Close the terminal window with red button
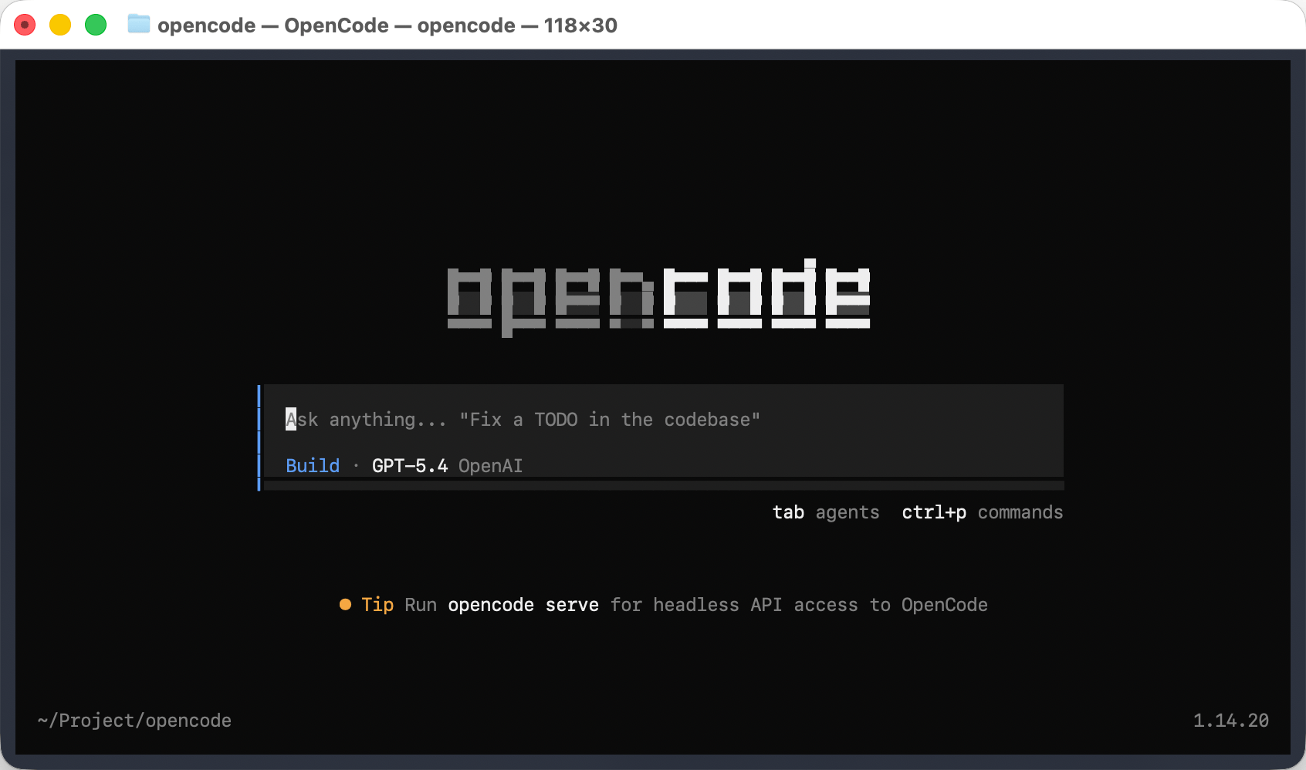This screenshot has width=1306, height=770. pos(25,25)
